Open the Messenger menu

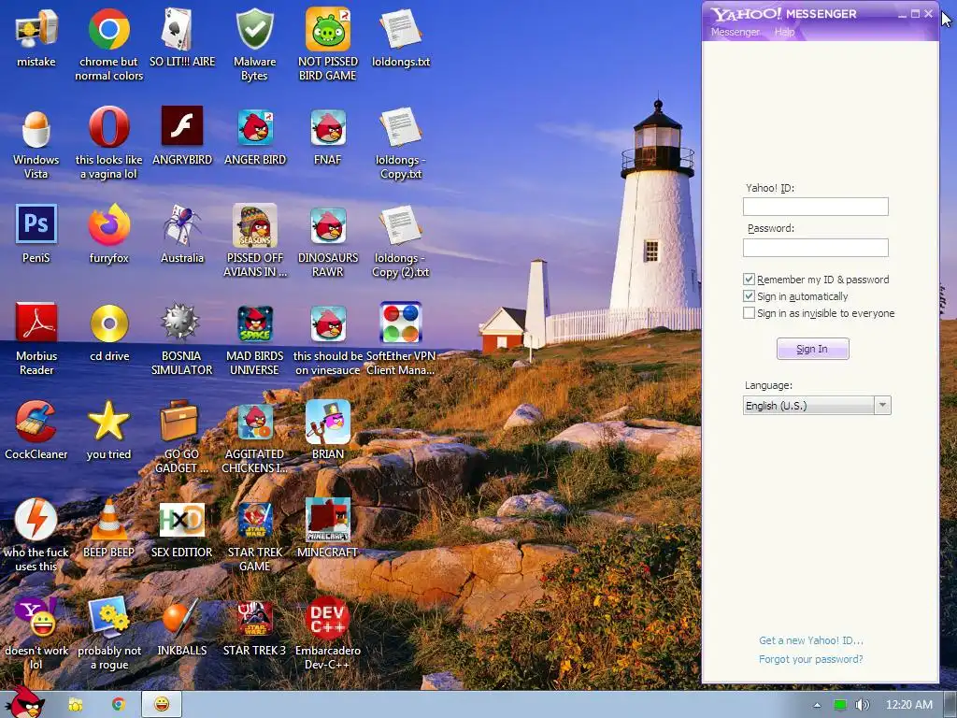coord(735,32)
